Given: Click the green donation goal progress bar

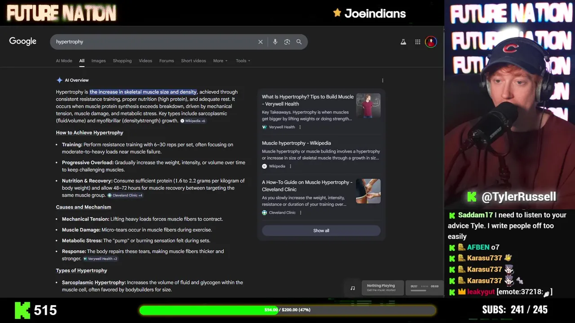Looking at the screenshot, I should (x=287, y=310).
